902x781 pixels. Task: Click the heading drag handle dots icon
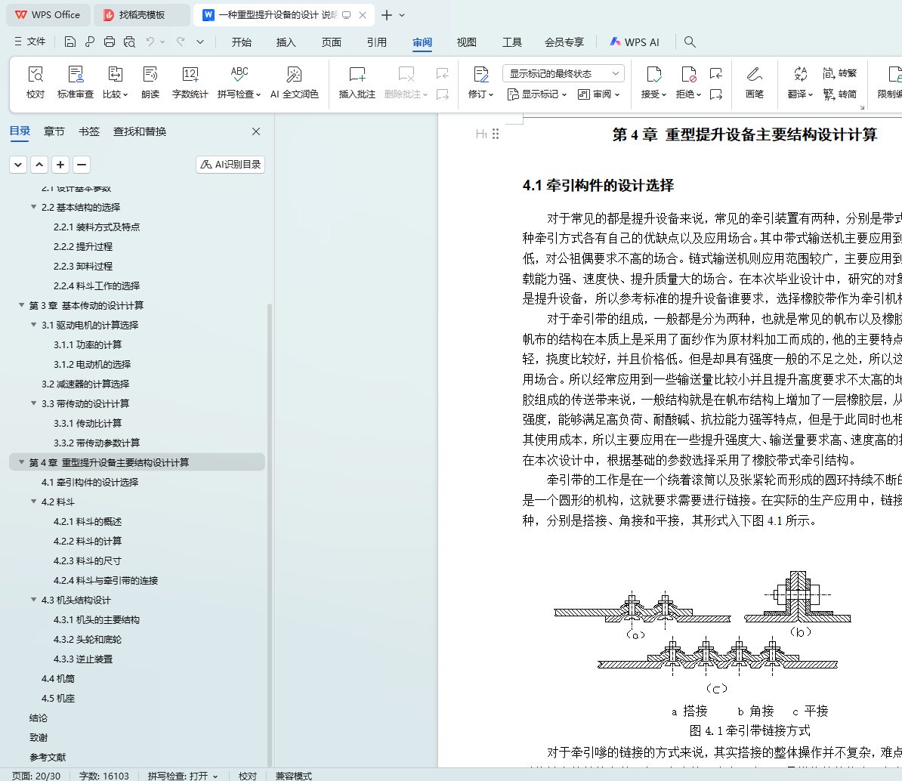click(496, 134)
